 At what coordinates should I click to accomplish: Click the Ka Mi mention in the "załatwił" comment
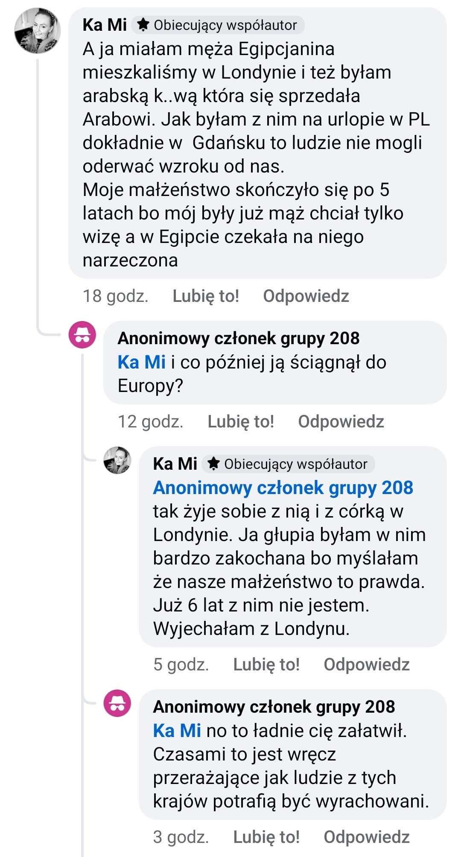pos(177,731)
